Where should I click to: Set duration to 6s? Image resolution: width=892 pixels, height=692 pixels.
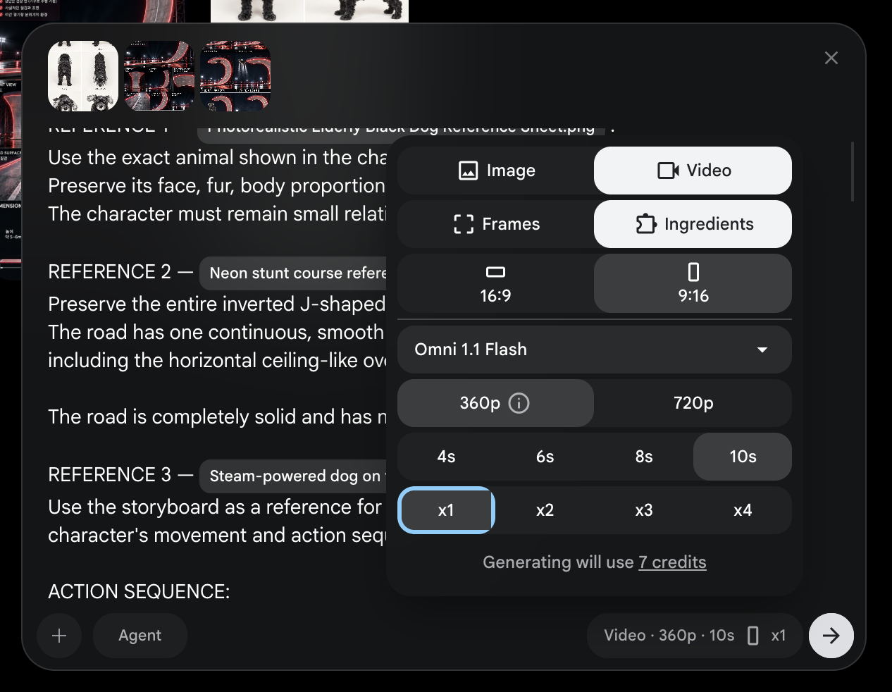tap(545, 457)
